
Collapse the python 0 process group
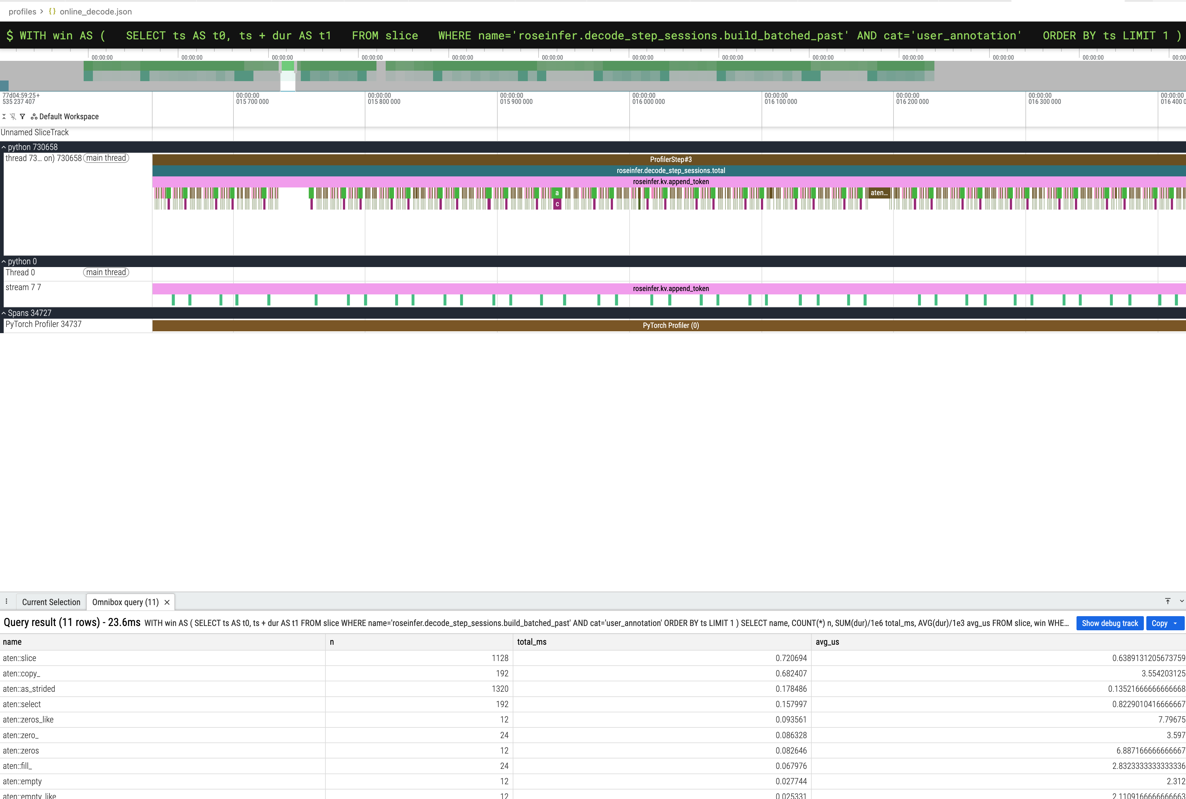4,262
